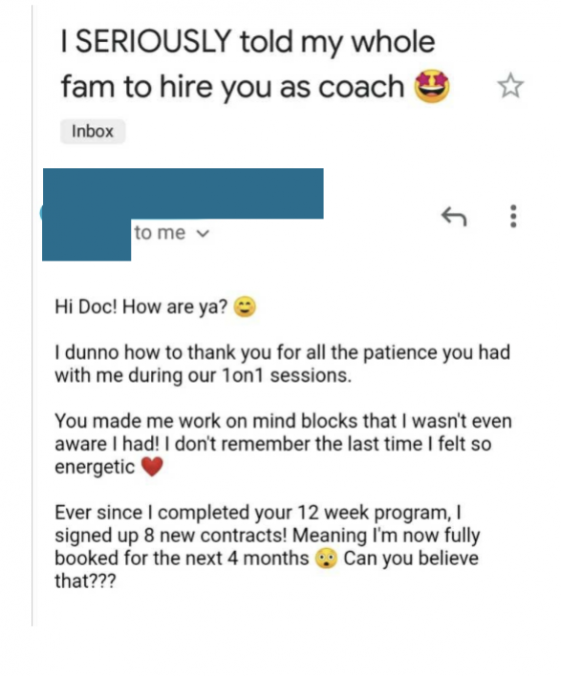Click the redacted sender avatar beside "to me"
This screenshot has height=676, width=561.
86,240
